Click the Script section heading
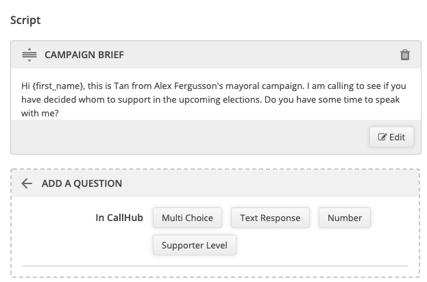Screen dimensions: 427x282 coord(25,20)
